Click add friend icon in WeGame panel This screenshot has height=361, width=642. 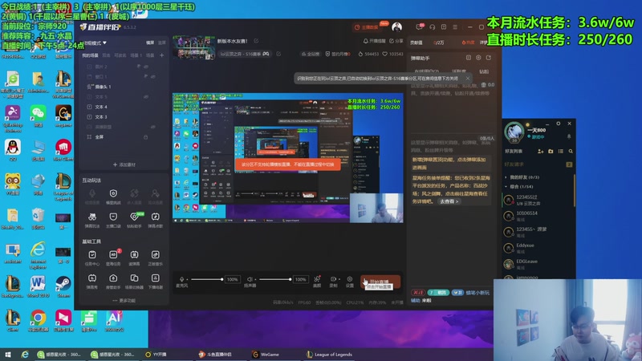pos(540,152)
